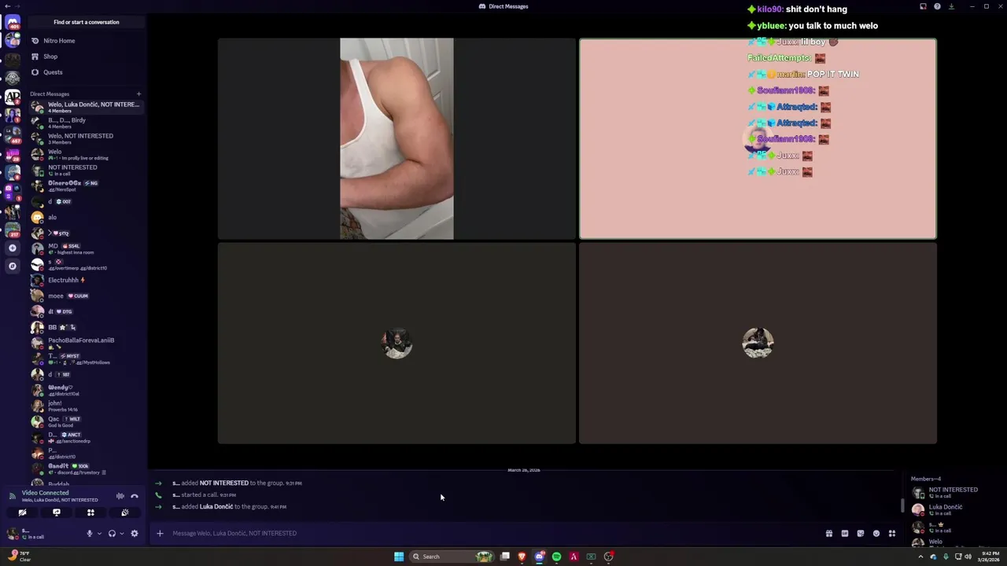Toggle noise suppression waveform icon
This screenshot has height=566, width=1007.
pyautogui.click(x=120, y=496)
